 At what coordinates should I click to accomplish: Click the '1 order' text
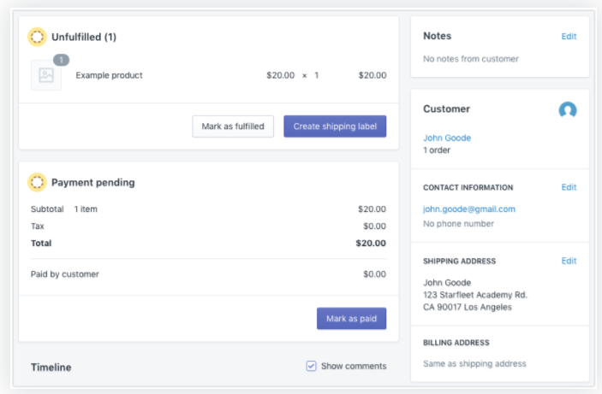click(x=437, y=150)
